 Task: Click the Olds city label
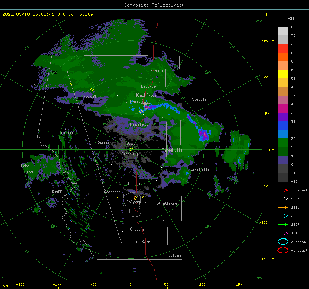click(x=131, y=143)
